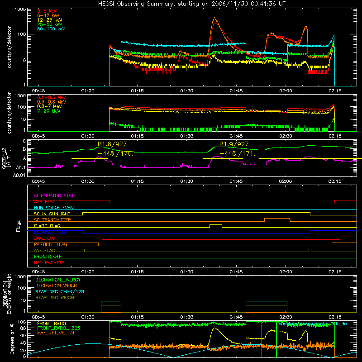Select the NON_SOLAR_EVENT flag label
The image size is (362, 362).
pos(55,208)
